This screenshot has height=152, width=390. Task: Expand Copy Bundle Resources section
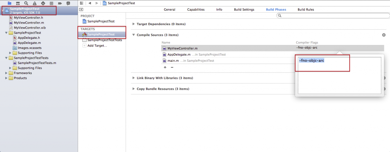(x=134, y=89)
